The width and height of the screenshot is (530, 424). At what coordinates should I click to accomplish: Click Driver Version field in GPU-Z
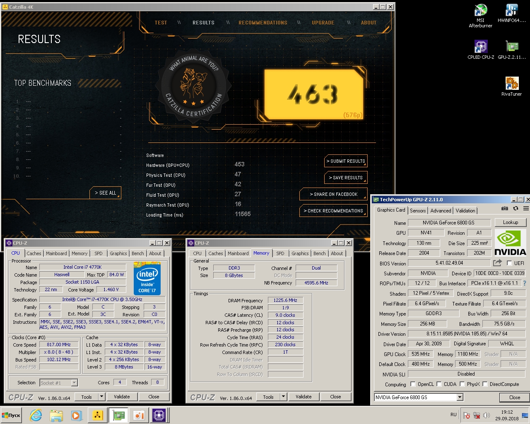click(x=467, y=334)
